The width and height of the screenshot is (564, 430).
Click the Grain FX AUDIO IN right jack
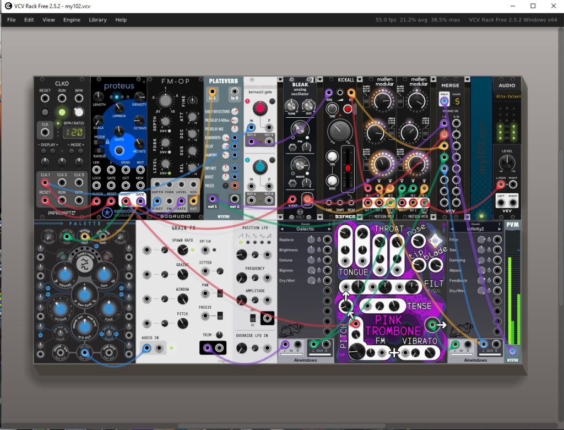[x=159, y=347]
